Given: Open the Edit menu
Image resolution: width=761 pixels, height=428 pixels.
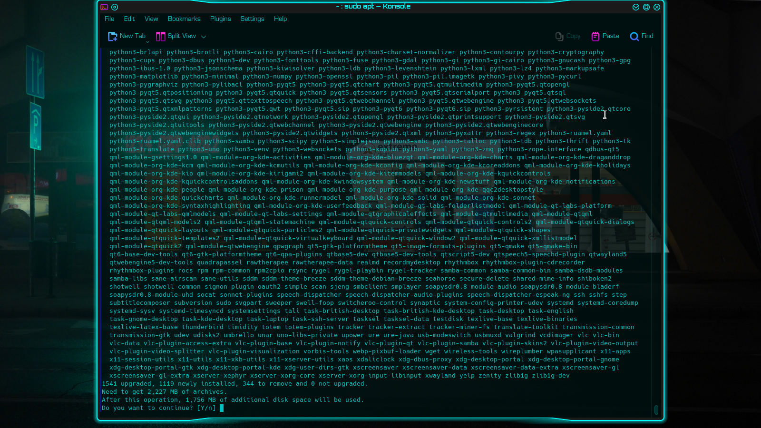Looking at the screenshot, I should (129, 19).
